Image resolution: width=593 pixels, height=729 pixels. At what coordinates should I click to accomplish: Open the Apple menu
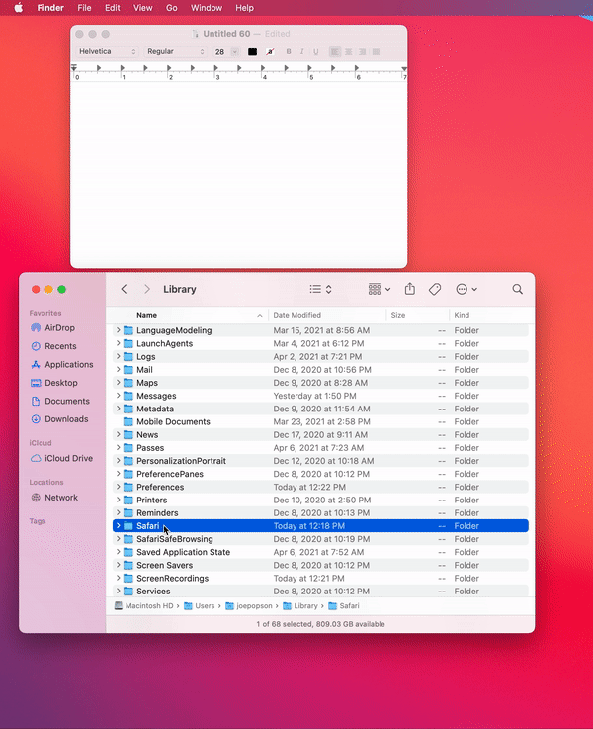[19, 8]
